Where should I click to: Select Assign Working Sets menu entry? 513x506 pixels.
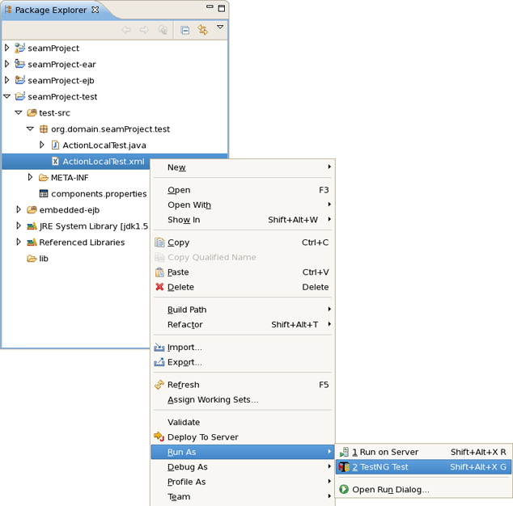[213, 399]
